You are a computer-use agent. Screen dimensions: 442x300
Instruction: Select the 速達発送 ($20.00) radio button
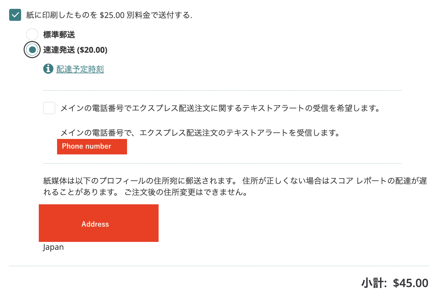[32, 50]
